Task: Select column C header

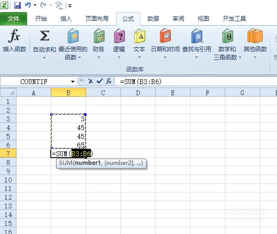Action: click(103, 92)
